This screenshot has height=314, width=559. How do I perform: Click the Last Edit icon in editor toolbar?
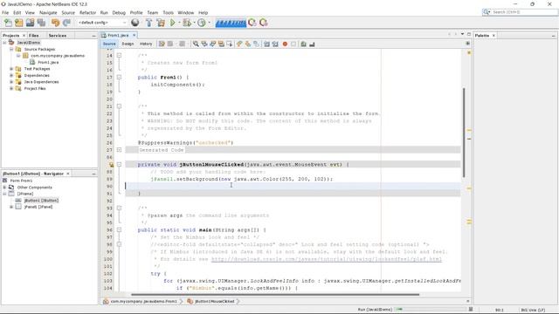point(162,44)
